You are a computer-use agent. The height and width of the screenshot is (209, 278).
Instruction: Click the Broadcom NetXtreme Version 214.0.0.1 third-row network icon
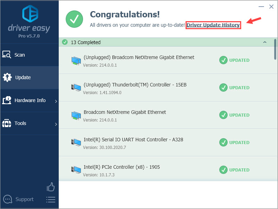point(76,116)
